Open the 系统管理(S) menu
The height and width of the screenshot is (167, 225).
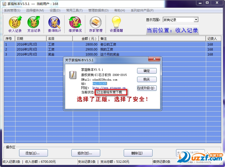pyautogui.click(x=12, y=10)
